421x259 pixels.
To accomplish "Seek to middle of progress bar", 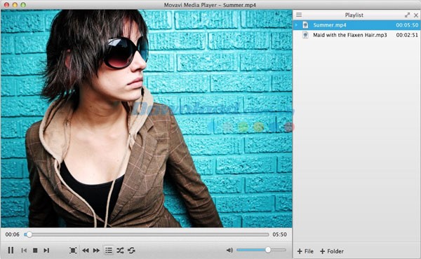I will [147, 234].
